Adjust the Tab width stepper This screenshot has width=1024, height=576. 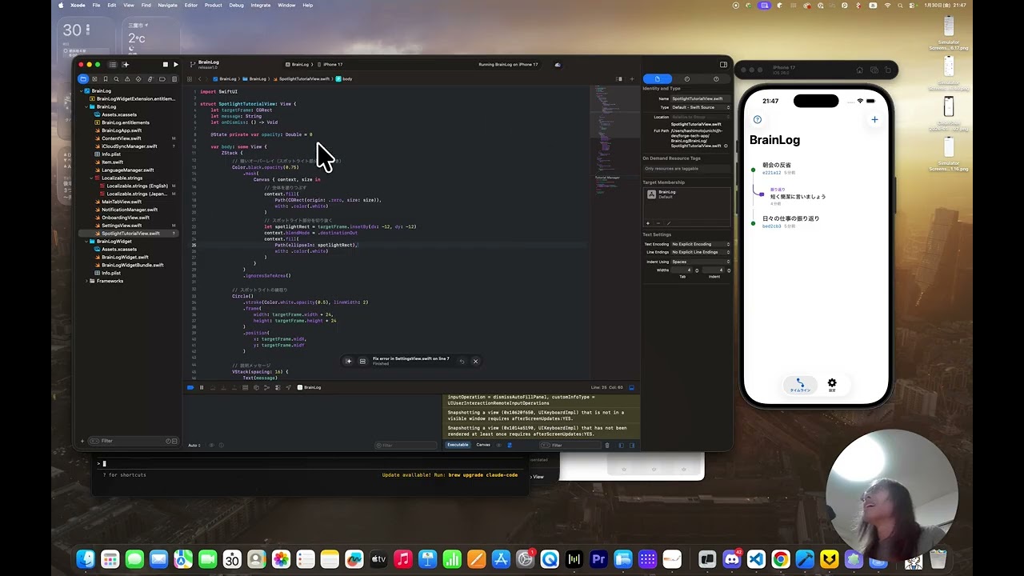(697, 270)
